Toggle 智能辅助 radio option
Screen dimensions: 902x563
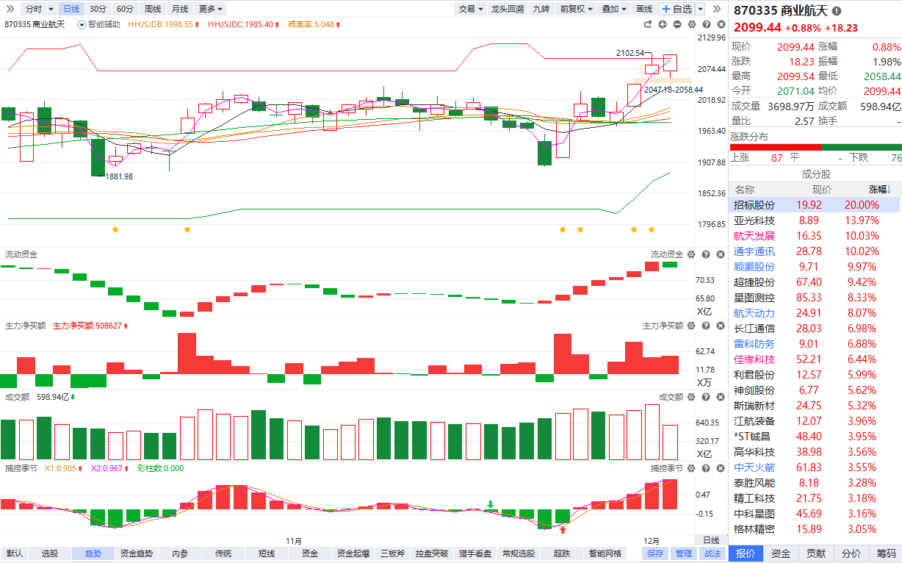click(x=82, y=24)
